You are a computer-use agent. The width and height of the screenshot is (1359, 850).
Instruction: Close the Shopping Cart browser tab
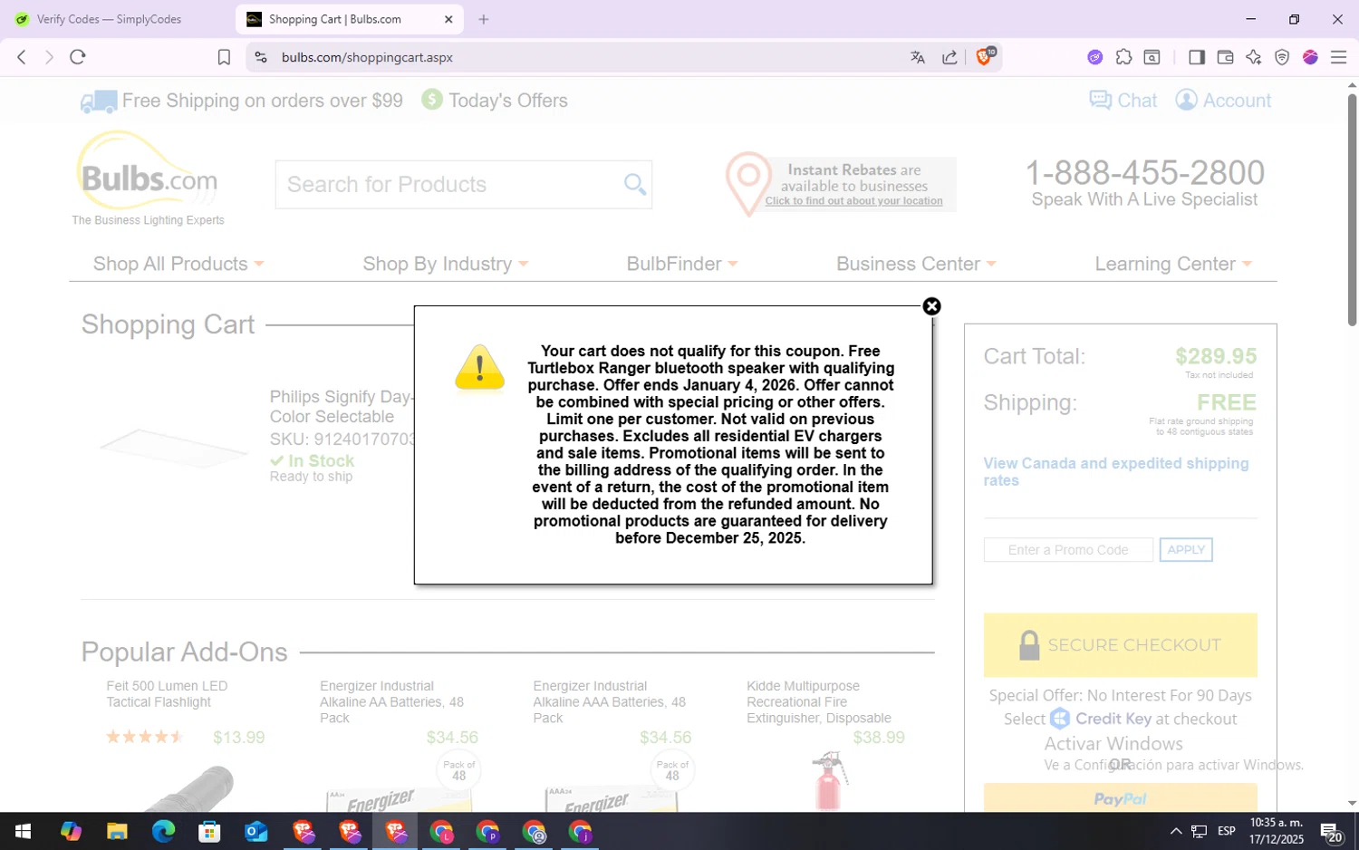click(448, 19)
